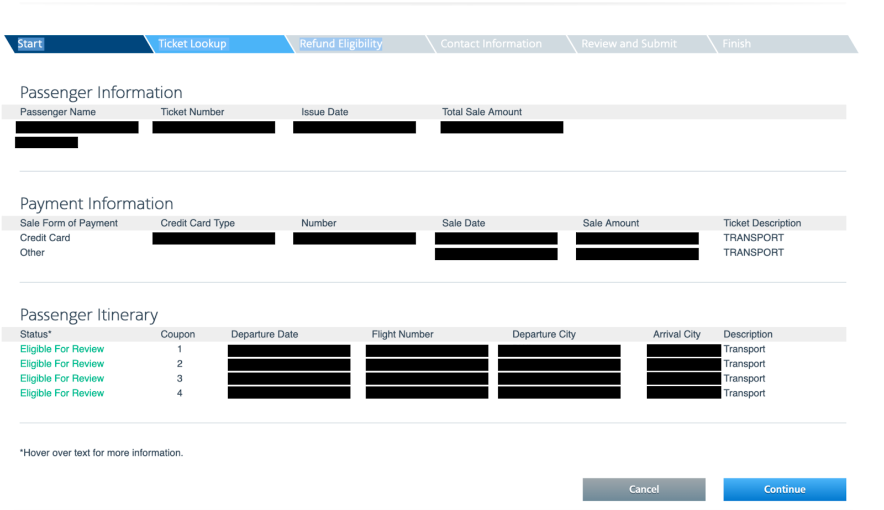This screenshot has width=884, height=510.
Task: Go back to the Start step
Action: click(30, 44)
